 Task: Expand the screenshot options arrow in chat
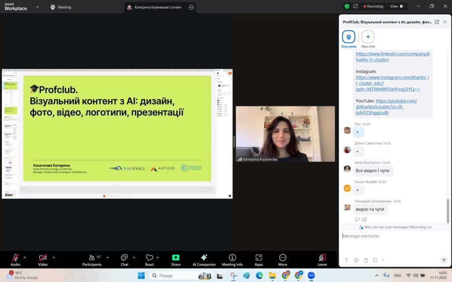click(x=383, y=260)
